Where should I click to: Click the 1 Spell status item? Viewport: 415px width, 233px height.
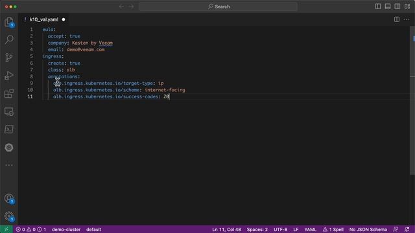pos(333,229)
